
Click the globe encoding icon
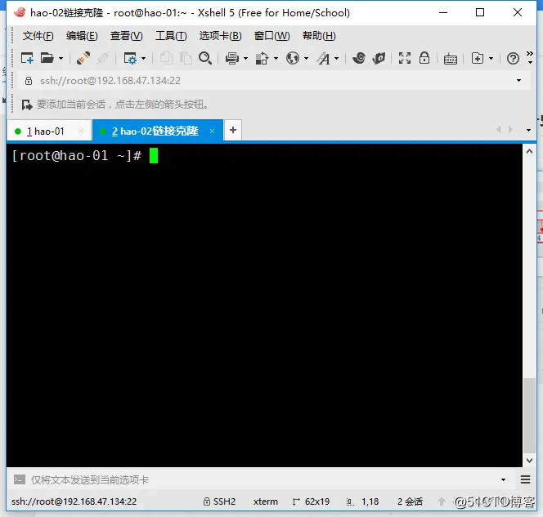(293, 58)
